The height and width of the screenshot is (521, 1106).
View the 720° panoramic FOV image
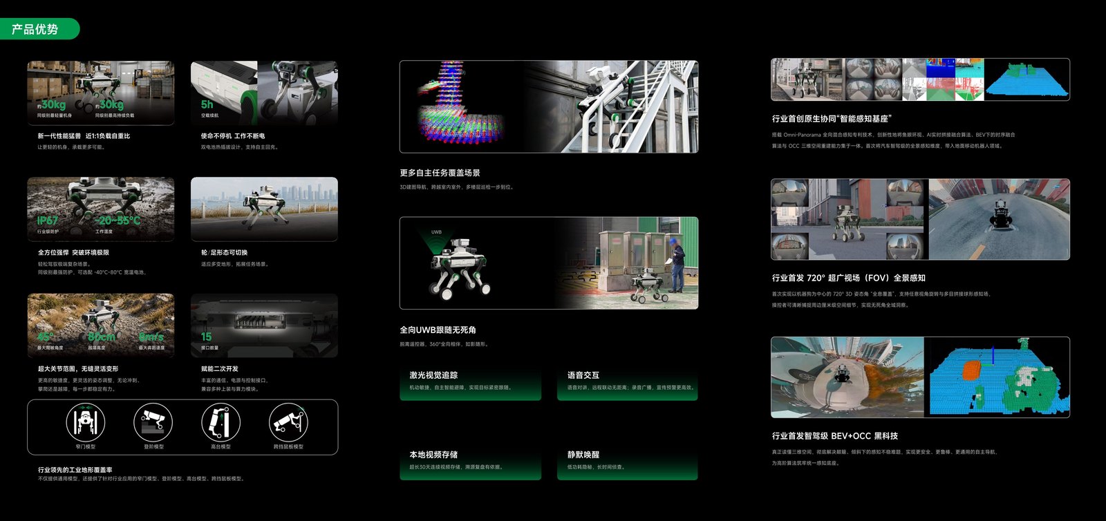[920, 219]
